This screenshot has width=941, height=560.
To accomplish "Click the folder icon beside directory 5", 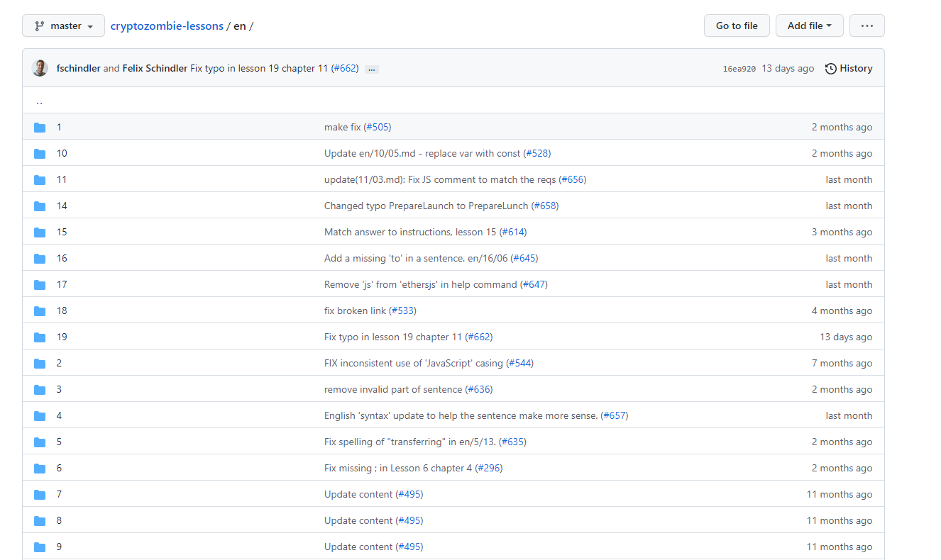I will coord(40,442).
